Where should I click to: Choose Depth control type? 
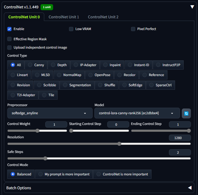coord(59,65)
